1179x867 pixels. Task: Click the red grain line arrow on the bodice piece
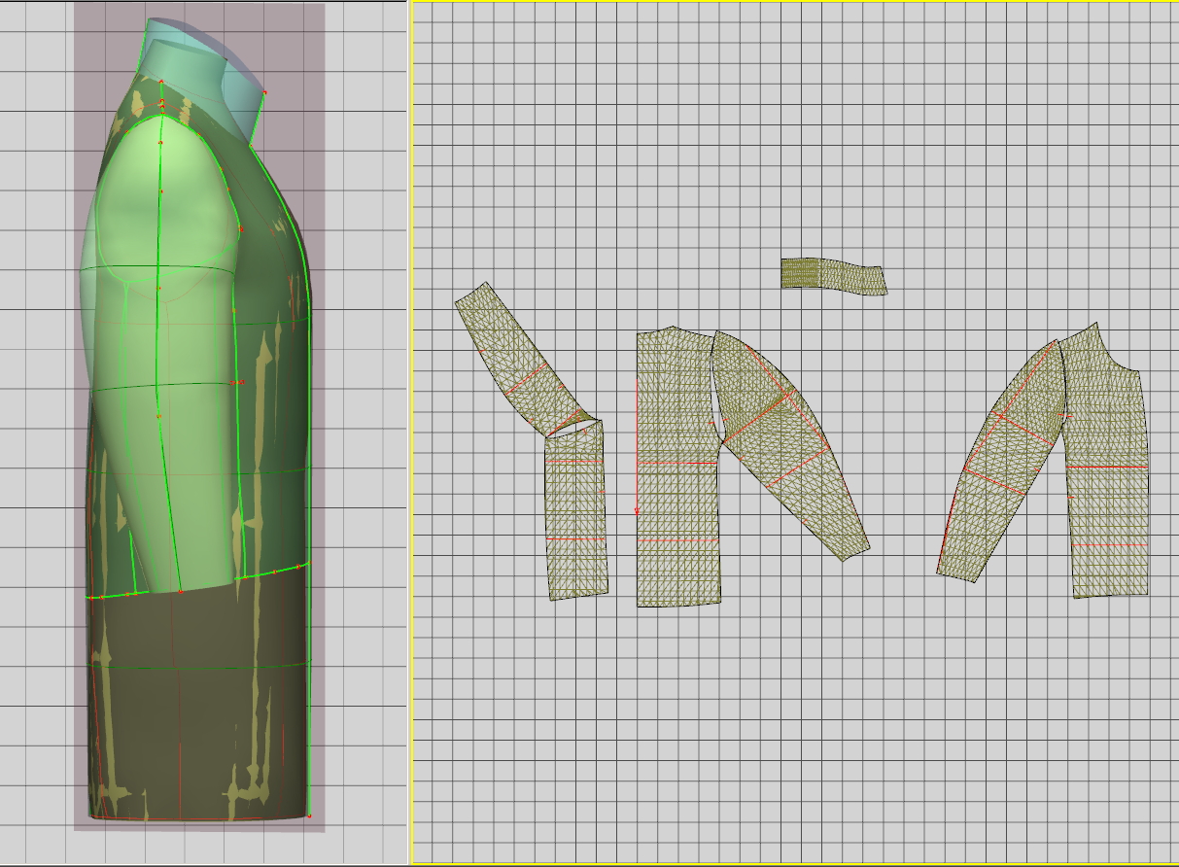(637, 447)
